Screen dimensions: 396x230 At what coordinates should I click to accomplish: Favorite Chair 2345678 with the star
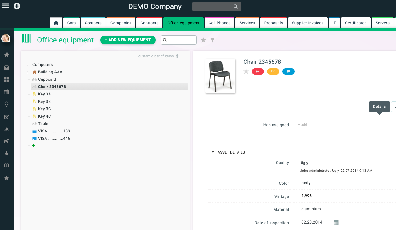click(246, 71)
